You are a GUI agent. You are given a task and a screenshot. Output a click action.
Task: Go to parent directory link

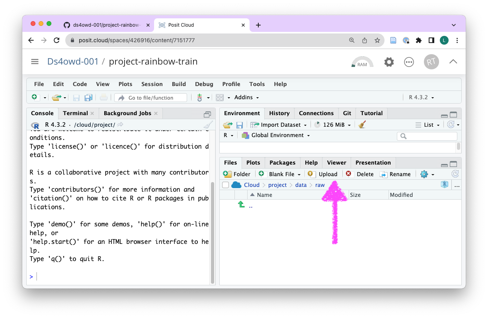(250, 206)
